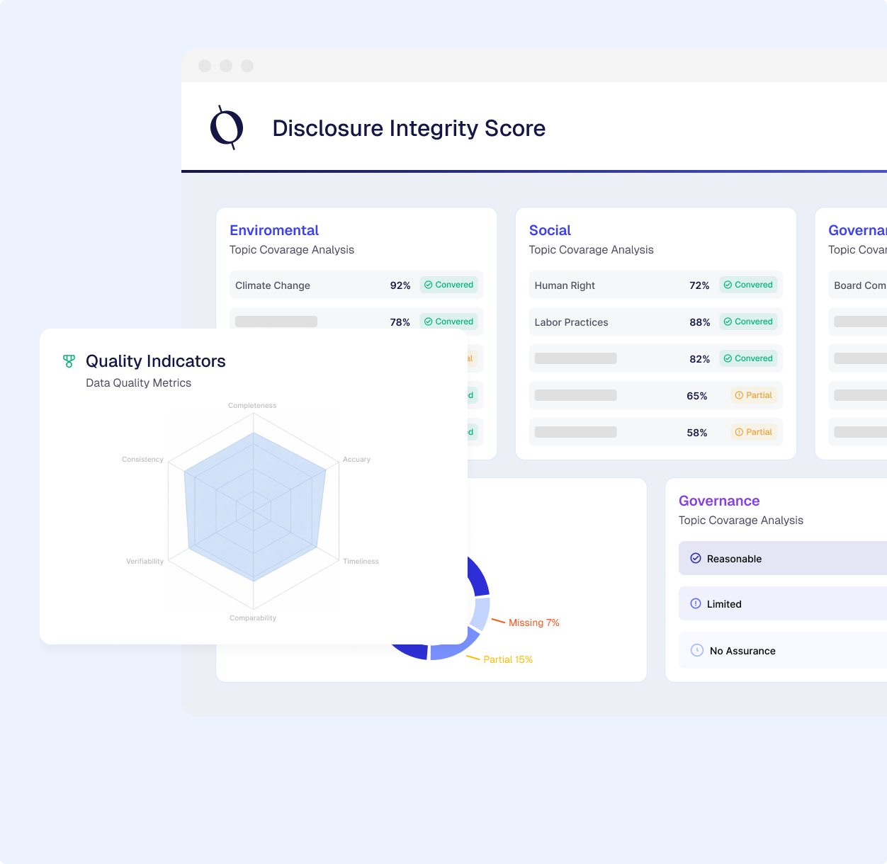Click the Partial 15% chart label

click(x=507, y=659)
